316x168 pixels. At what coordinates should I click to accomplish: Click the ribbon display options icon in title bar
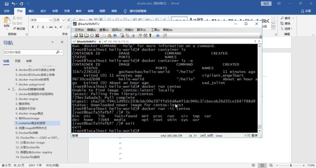279,4
